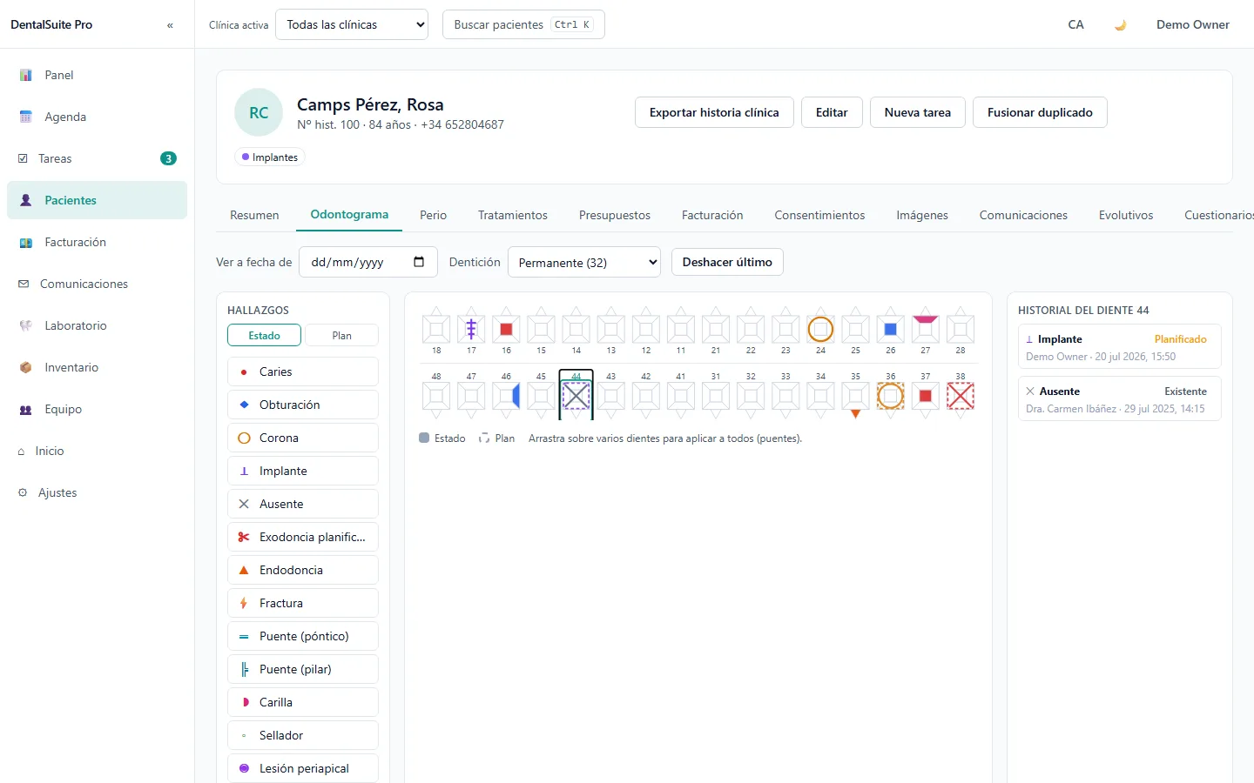This screenshot has width=1254, height=783.
Task: Select the Caries finding
Action: (x=303, y=371)
